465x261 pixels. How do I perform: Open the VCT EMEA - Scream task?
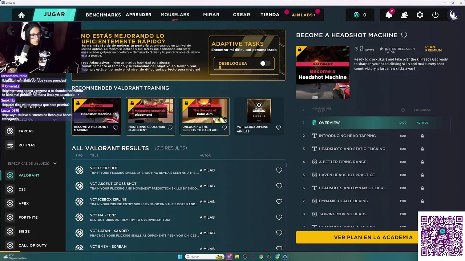pos(108,246)
